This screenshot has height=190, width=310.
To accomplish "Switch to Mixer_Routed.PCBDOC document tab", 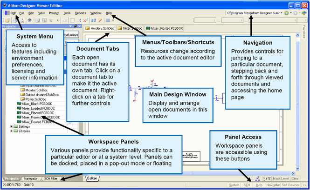I will [x=165, y=28].
